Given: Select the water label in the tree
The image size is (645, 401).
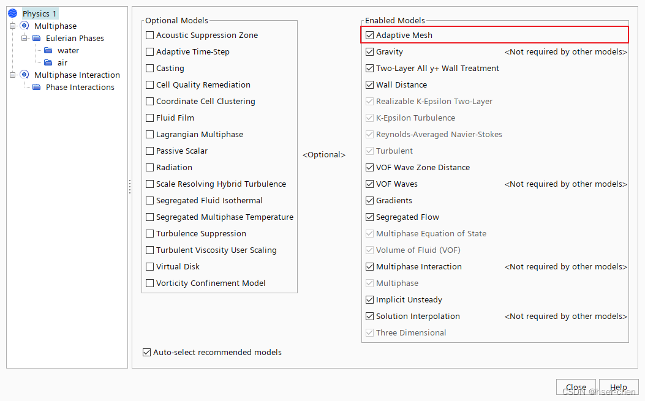Looking at the screenshot, I should (x=68, y=51).
